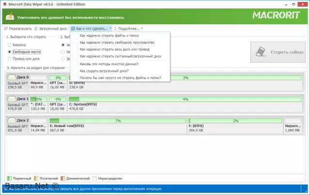Screen dimensions: 310x195
Task: Click the '364,0 GB' size text
Action: coord(196,130)
